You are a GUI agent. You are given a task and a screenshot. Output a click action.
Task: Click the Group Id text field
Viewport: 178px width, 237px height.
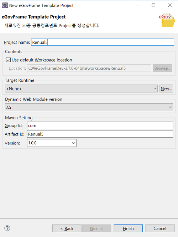pyautogui.click(x=100, y=125)
